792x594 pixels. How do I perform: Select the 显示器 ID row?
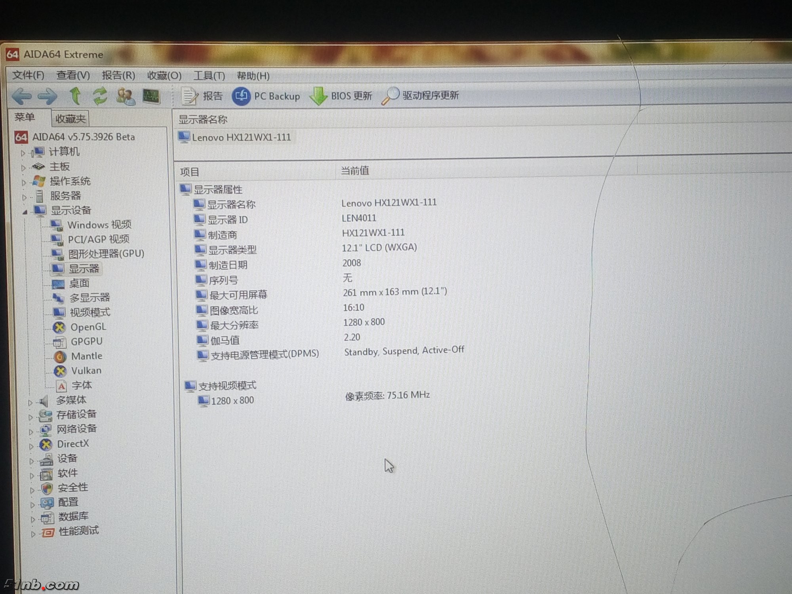pyautogui.click(x=284, y=219)
